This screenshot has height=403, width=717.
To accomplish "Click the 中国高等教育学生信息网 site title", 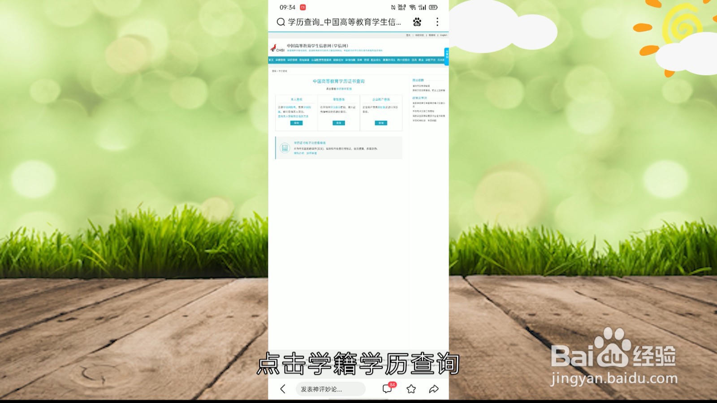I will point(317,46).
